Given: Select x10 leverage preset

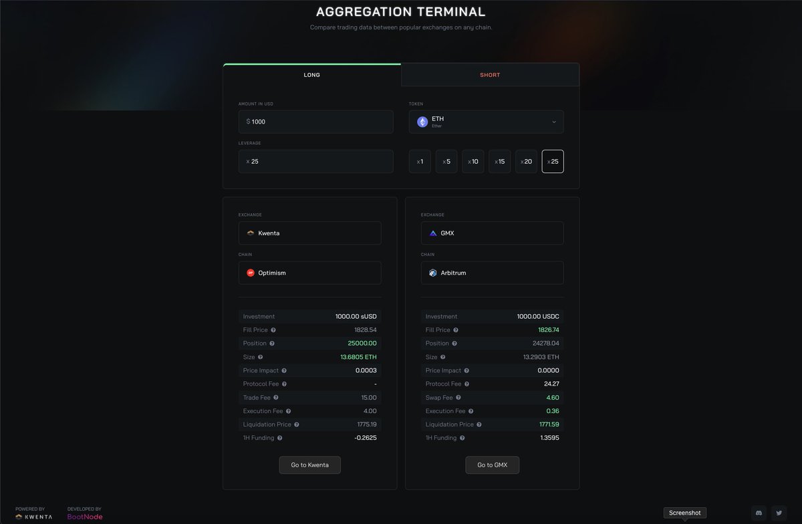Looking at the screenshot, I should tap(473, 161).
